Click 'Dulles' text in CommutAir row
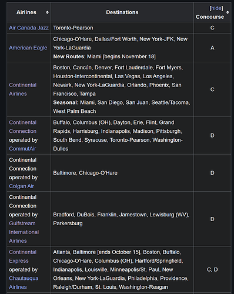This screenshot has width=234, height=294. point(61,149)
